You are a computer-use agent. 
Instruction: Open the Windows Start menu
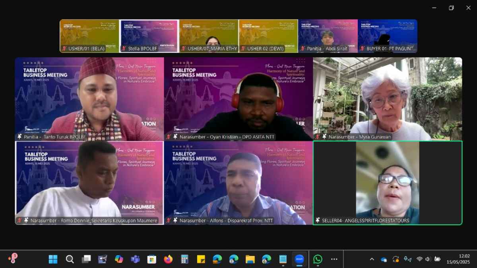53,259
